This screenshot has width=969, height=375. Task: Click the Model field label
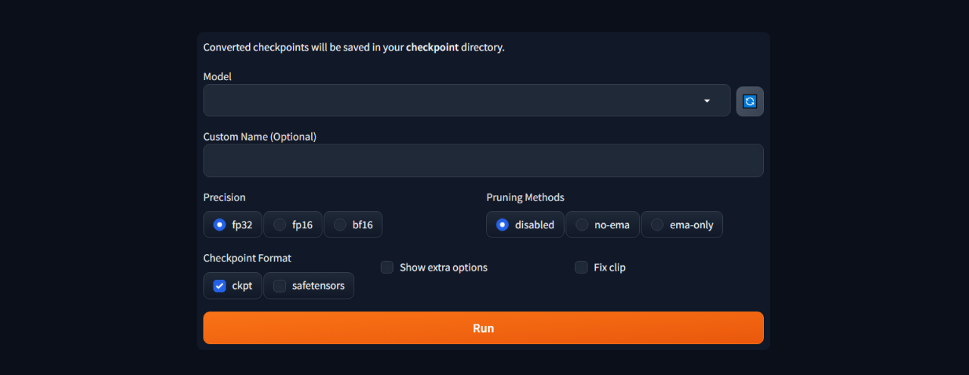(217, 76)
